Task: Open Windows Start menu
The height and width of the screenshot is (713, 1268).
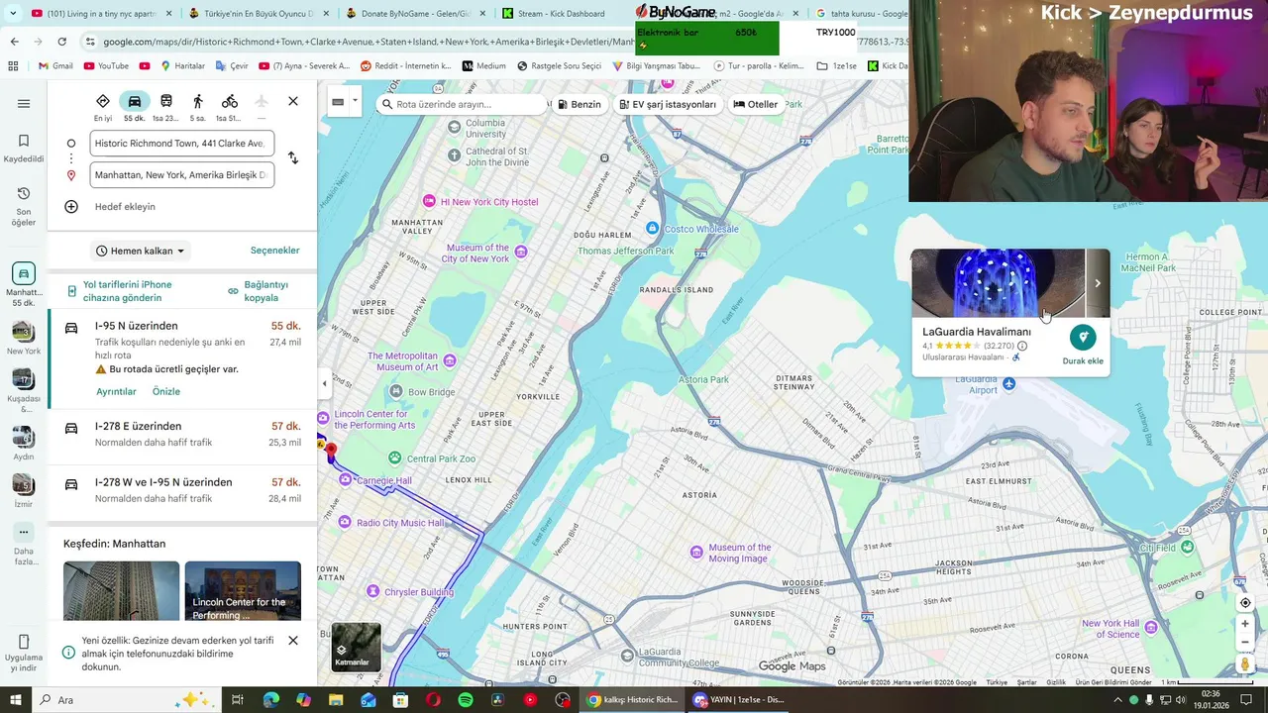Action: [16, 699]
